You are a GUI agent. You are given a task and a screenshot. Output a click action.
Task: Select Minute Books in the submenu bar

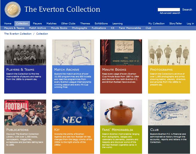[59, 28]
